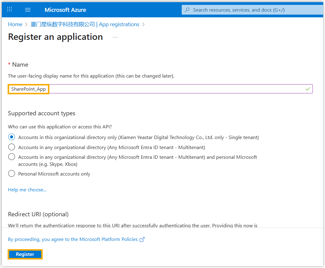Click the magnifier icon in search bar
Viewport: 325px width, 268px height.
187,10
